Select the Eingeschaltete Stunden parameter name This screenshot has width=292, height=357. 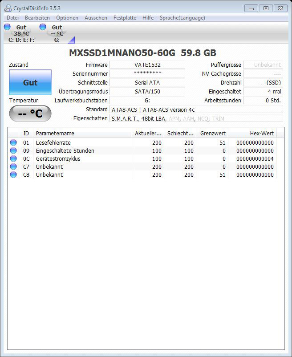tap(65, 151)
